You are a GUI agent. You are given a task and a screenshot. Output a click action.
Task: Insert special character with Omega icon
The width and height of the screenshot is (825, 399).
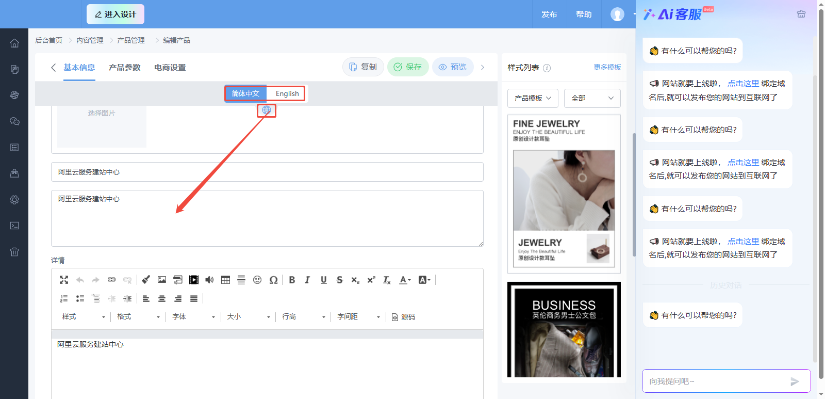tap(273, 280)
